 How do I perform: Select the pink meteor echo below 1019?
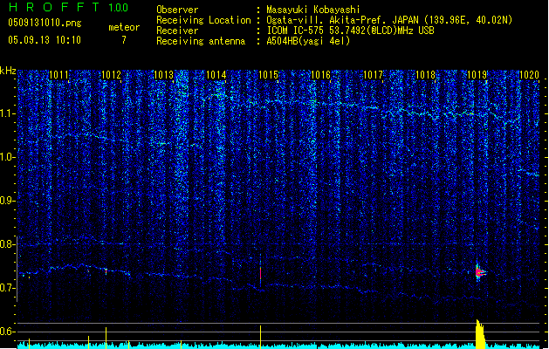(478, 272)
